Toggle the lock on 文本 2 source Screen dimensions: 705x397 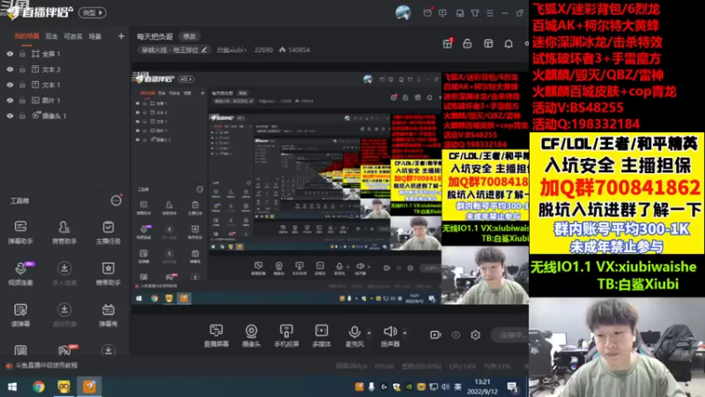[x=22, y=70]
